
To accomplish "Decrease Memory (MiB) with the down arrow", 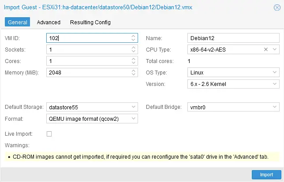I will [x=133, y=74].
